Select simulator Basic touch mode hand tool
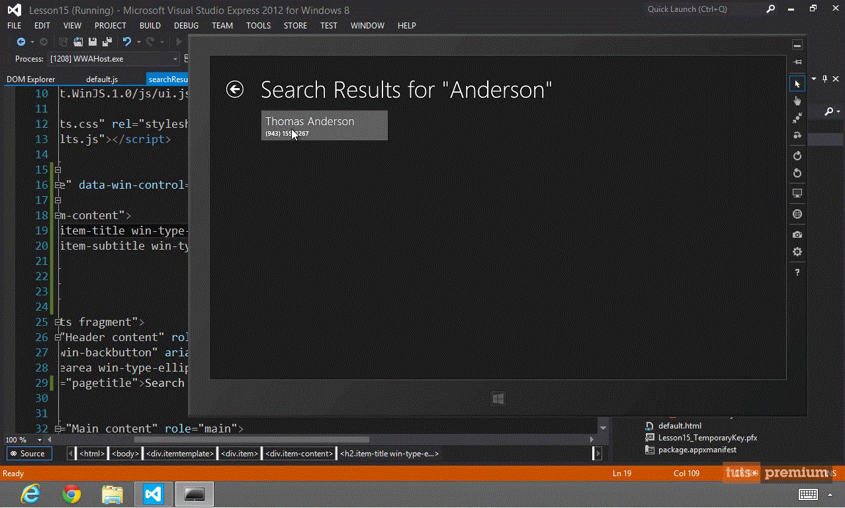 click(797, 101)
